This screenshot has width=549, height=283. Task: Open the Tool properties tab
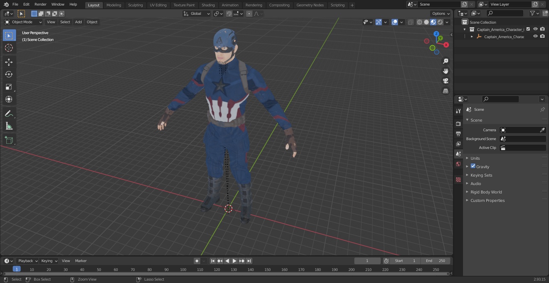pos(458,111)
